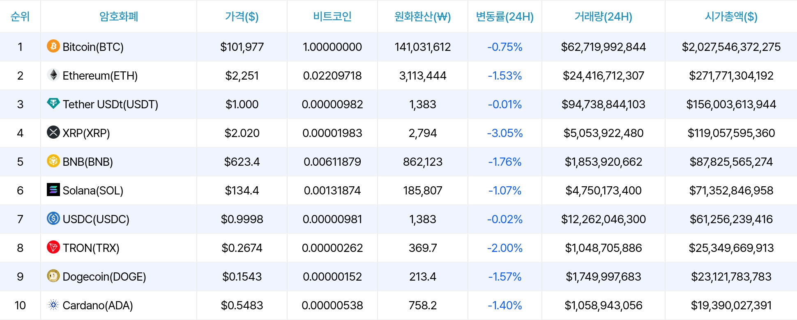The height and width of the screenshot is (320, 797).
Task: Select market cap $119,057,595,360
Action: point(731,133)
